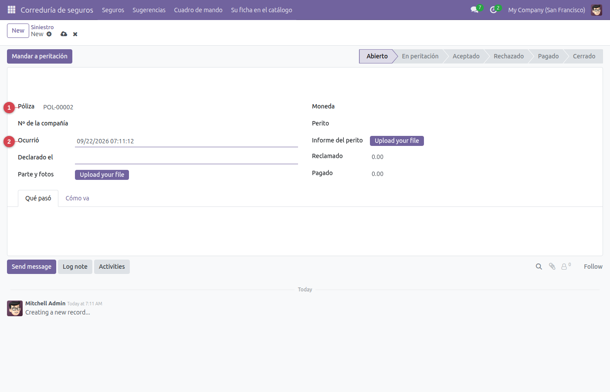Open the activities clock icon

click(493, 10)
